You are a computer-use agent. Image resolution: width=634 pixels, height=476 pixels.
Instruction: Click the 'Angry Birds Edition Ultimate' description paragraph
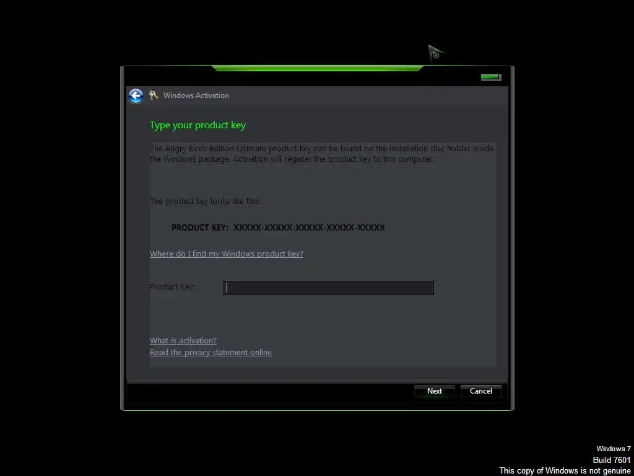[x=321, y=154]
